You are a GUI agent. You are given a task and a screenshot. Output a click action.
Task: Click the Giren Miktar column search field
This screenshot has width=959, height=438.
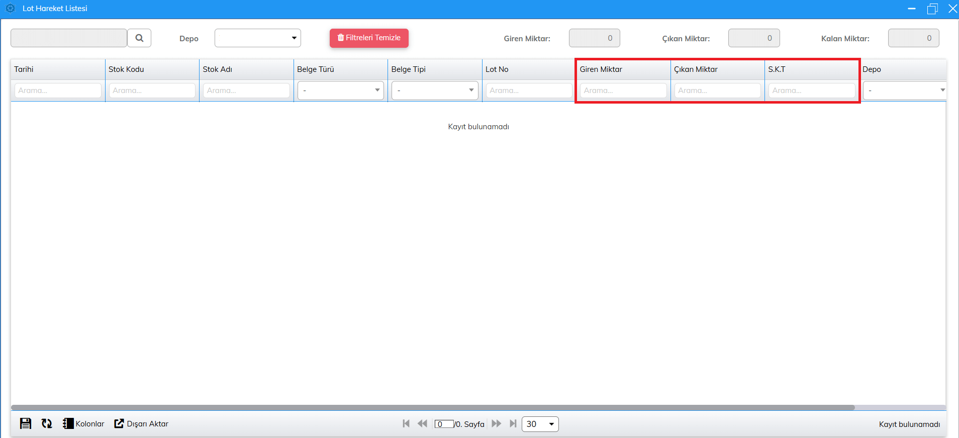click(x=623, y=91)
